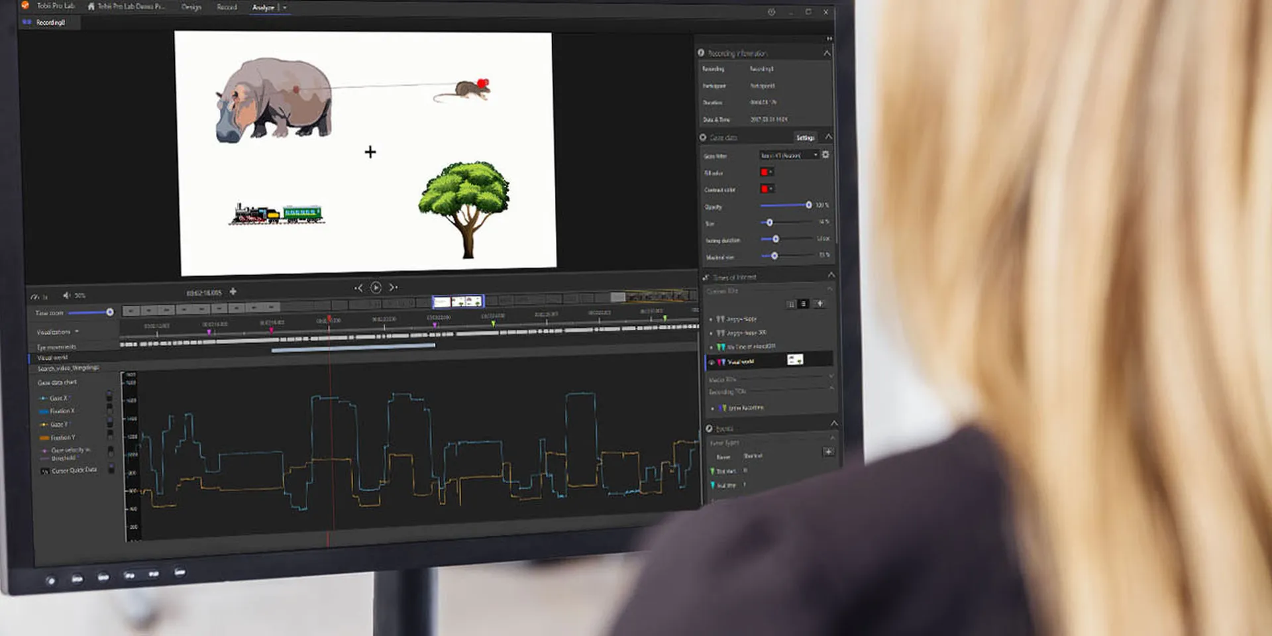Click the plus icon beside the timestamp

pyautogui.click(x=233, y=291)
